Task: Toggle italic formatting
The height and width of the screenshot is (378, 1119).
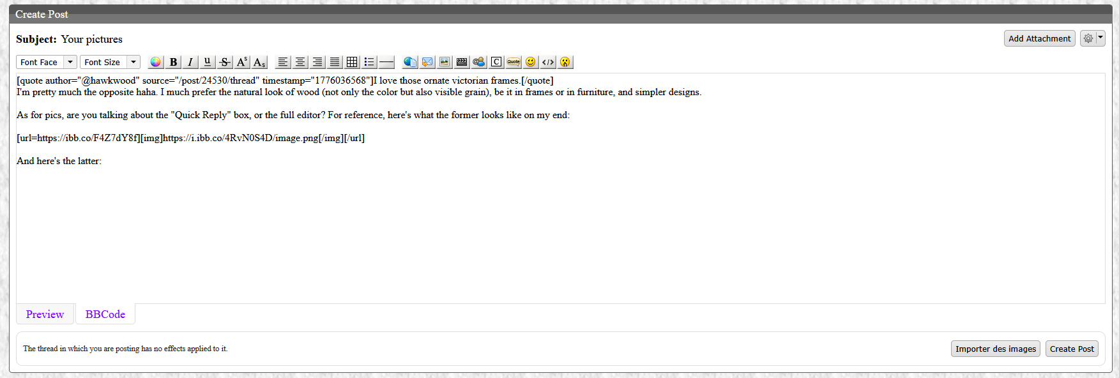Action: point(190,62)
